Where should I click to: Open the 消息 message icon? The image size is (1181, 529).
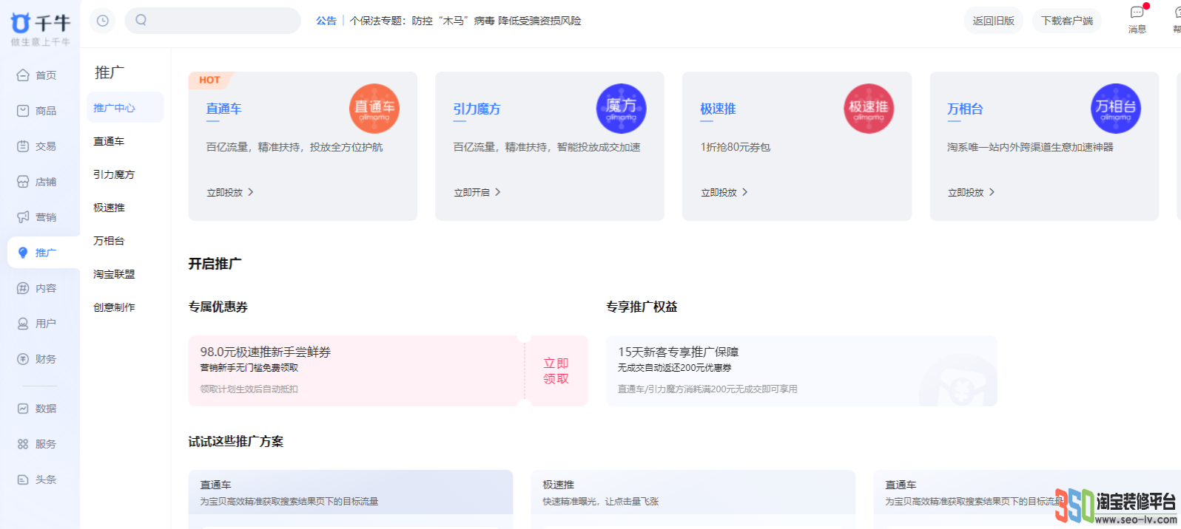(1137, 13)
